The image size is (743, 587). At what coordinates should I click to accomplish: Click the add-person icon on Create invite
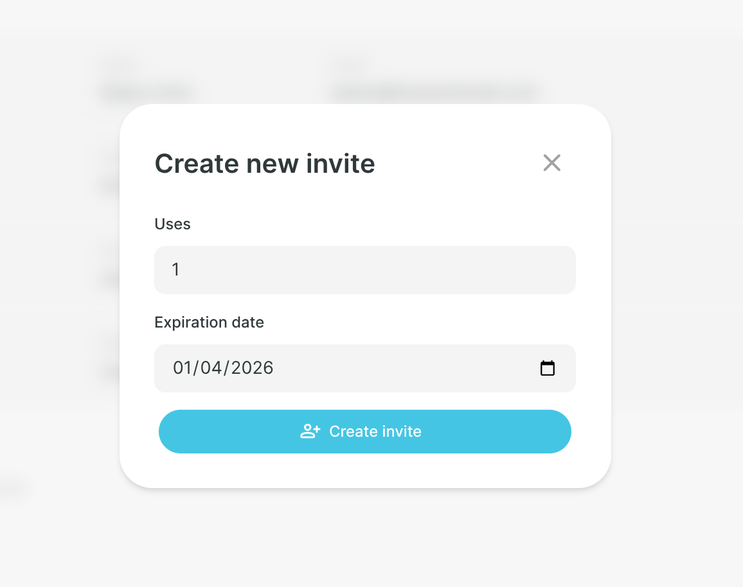[x=310, y=431]
